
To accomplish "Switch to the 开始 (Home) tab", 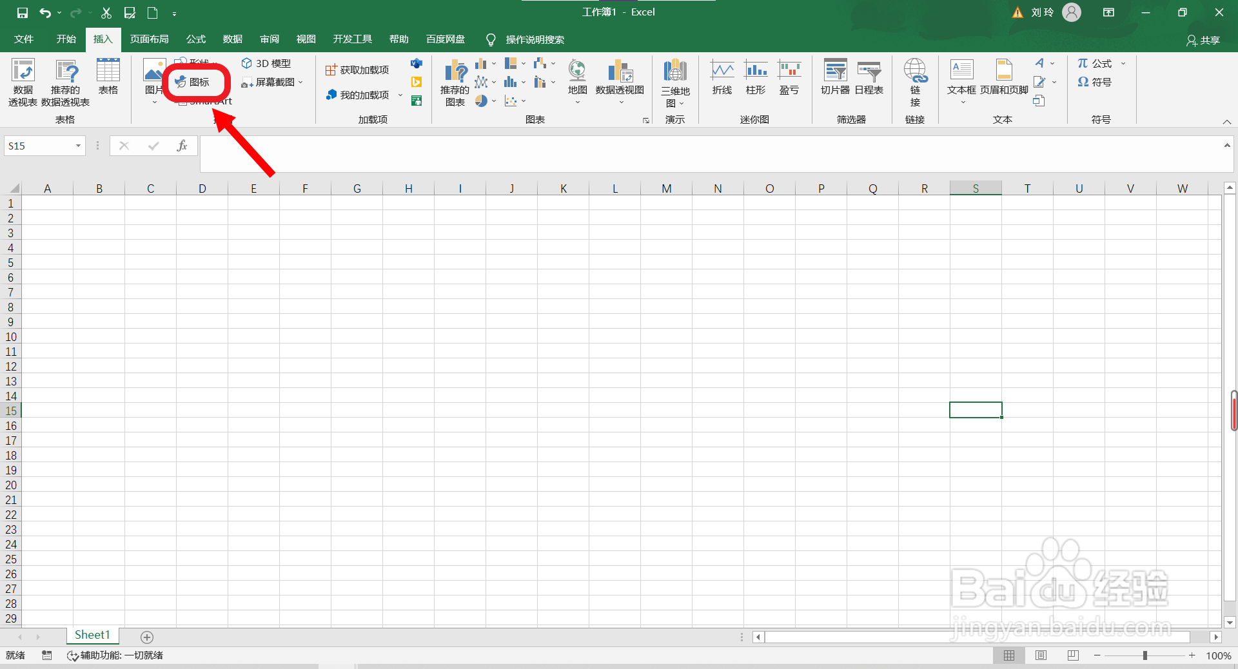I will point(66,39).
